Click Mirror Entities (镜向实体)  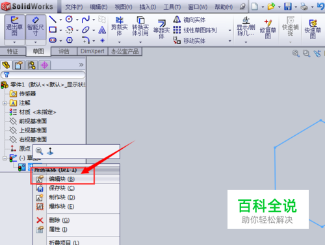189,19
